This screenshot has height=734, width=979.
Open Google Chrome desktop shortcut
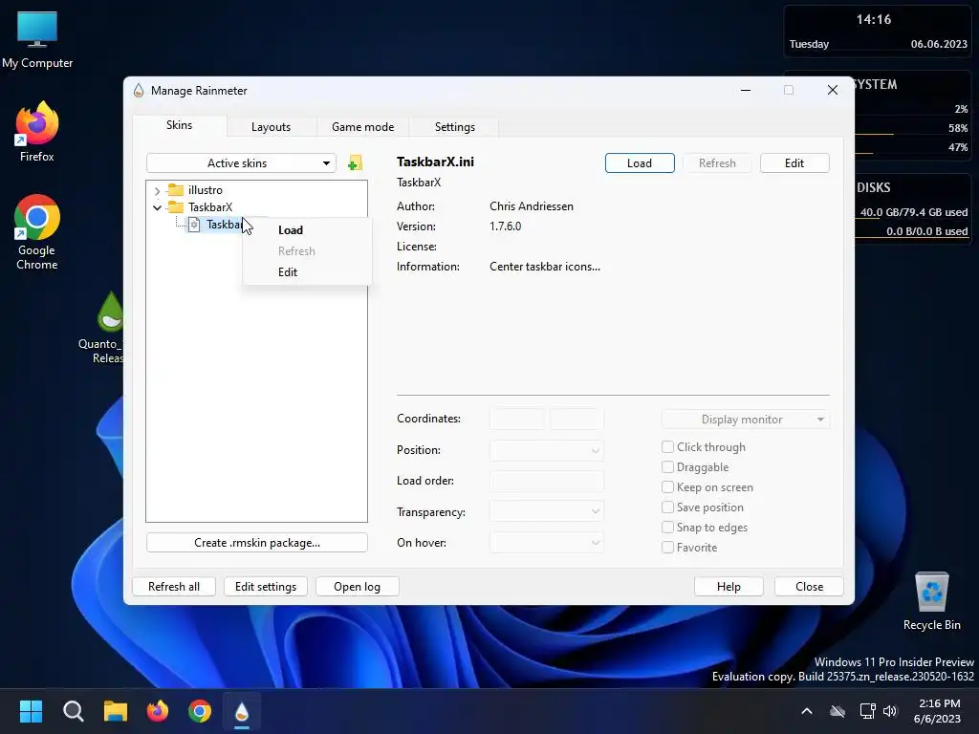click(37, 232)
